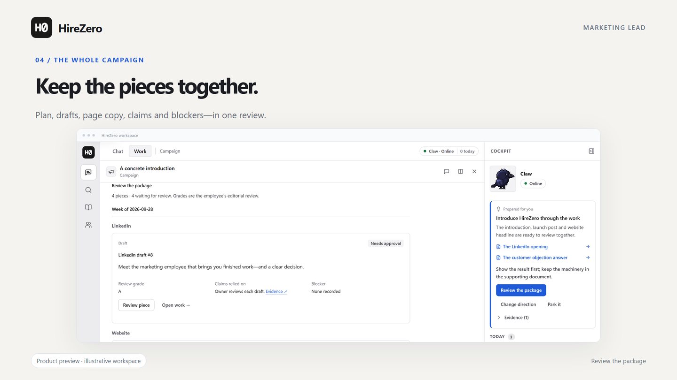The height and width of the screenshot is (380, 677).
Task: Click the arrow beside customer objection answer
Action: click(588, 258)
